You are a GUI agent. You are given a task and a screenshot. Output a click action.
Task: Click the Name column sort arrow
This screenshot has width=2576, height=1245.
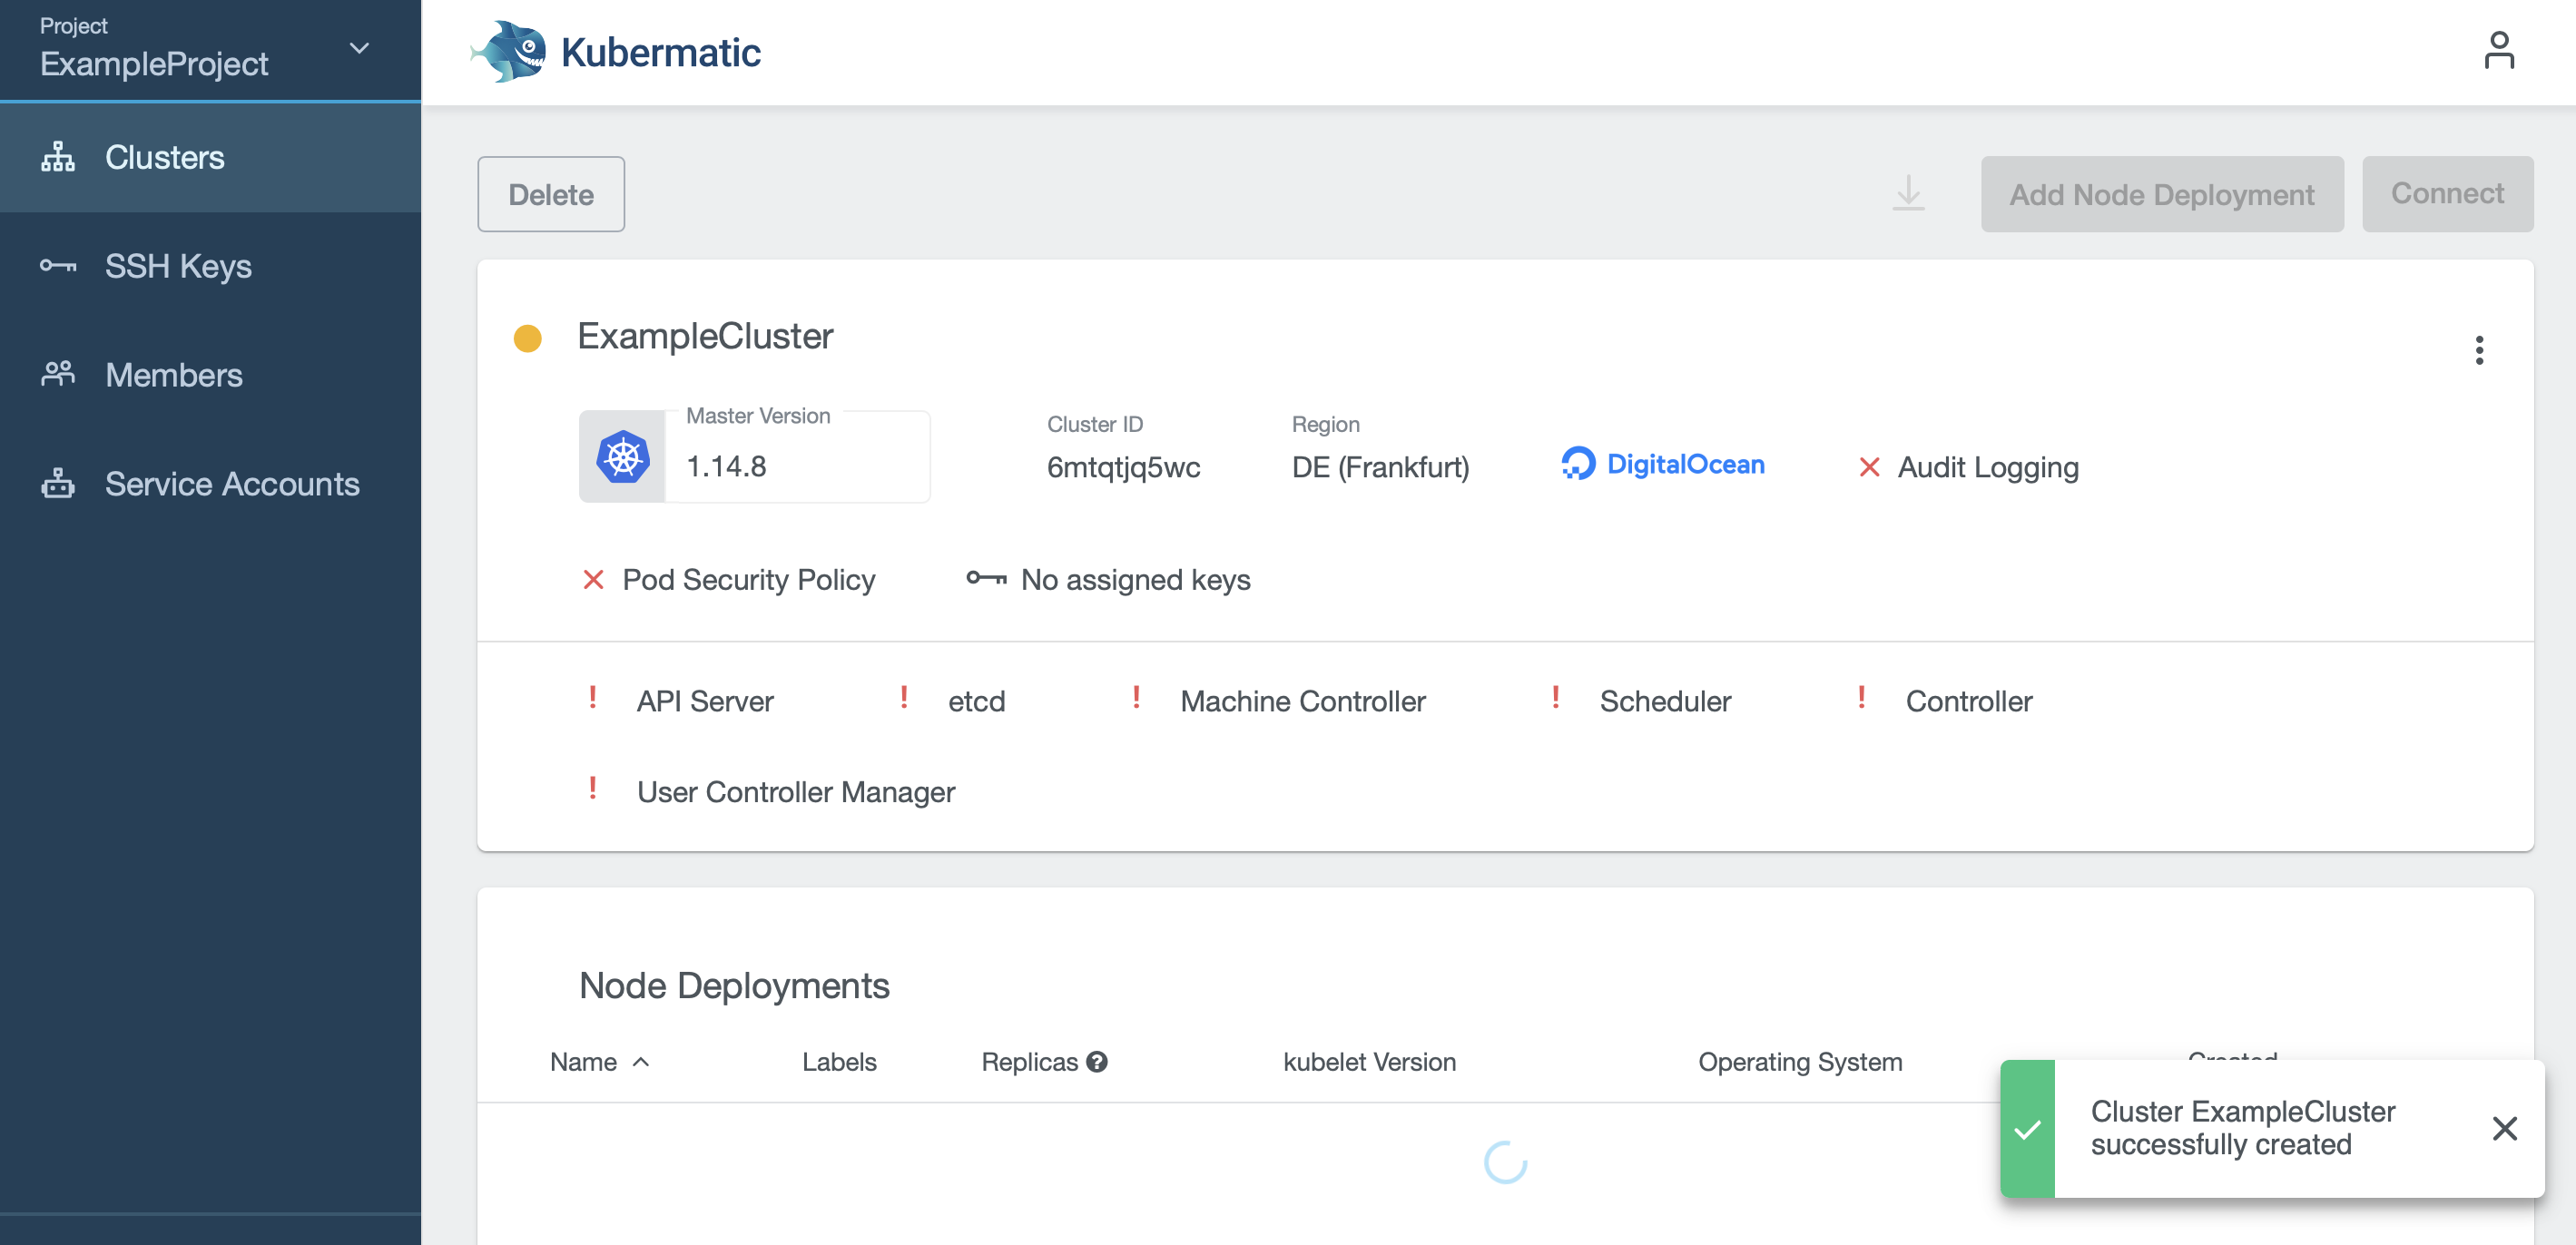point(641,1062)
